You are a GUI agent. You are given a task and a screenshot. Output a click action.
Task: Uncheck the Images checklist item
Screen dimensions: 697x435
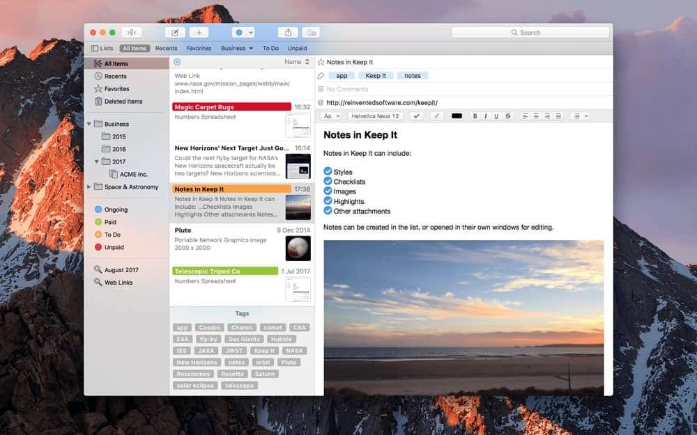[328, 191]
